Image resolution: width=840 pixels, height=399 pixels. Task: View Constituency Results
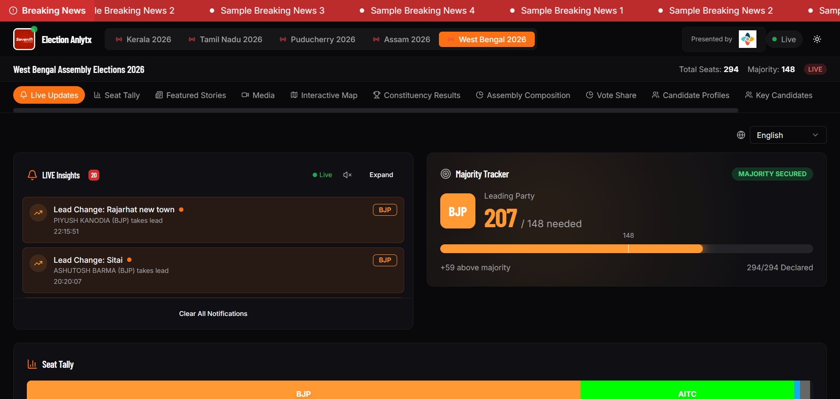pyautogui.click(x=417, y=95)
